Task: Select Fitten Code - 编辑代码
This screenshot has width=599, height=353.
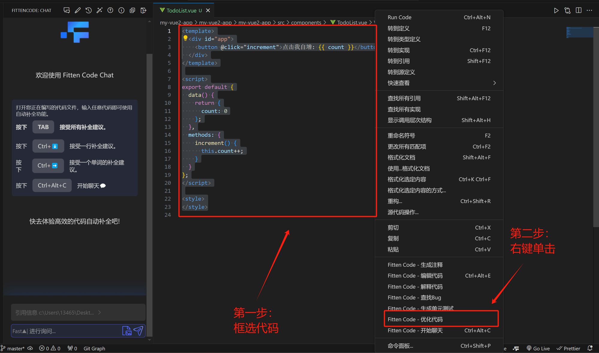Action: [x=439, y=276]
